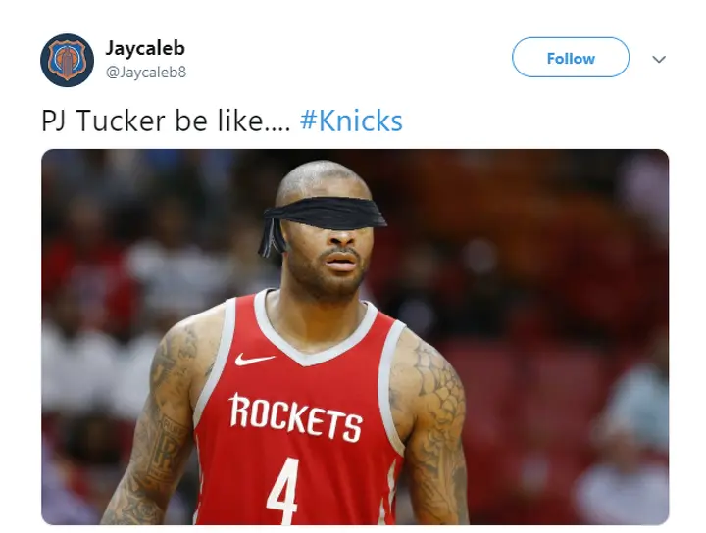Click the Follow button
The height and width of the screenshot is (533, 706).
[571, 58]
